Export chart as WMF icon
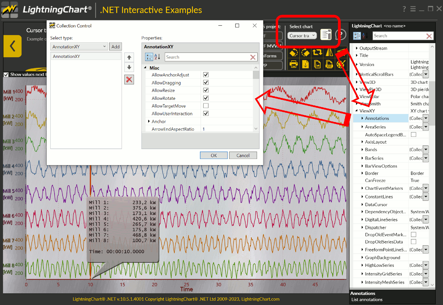Screen dimensions: 443x305 click(329, 64)
